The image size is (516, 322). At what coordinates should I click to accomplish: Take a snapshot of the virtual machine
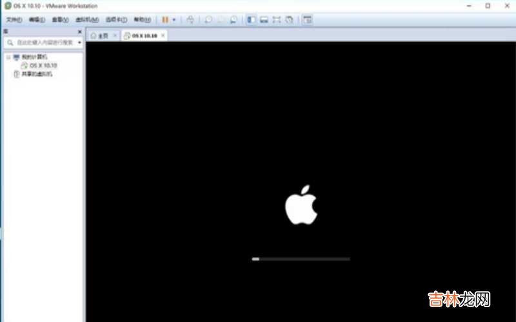[208, 20]
